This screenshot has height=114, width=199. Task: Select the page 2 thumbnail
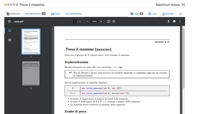pyautogui.click(x=31, y=73)
